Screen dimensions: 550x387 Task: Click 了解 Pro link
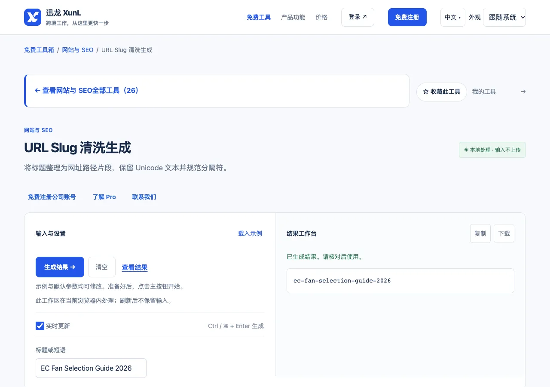[104, 197]
